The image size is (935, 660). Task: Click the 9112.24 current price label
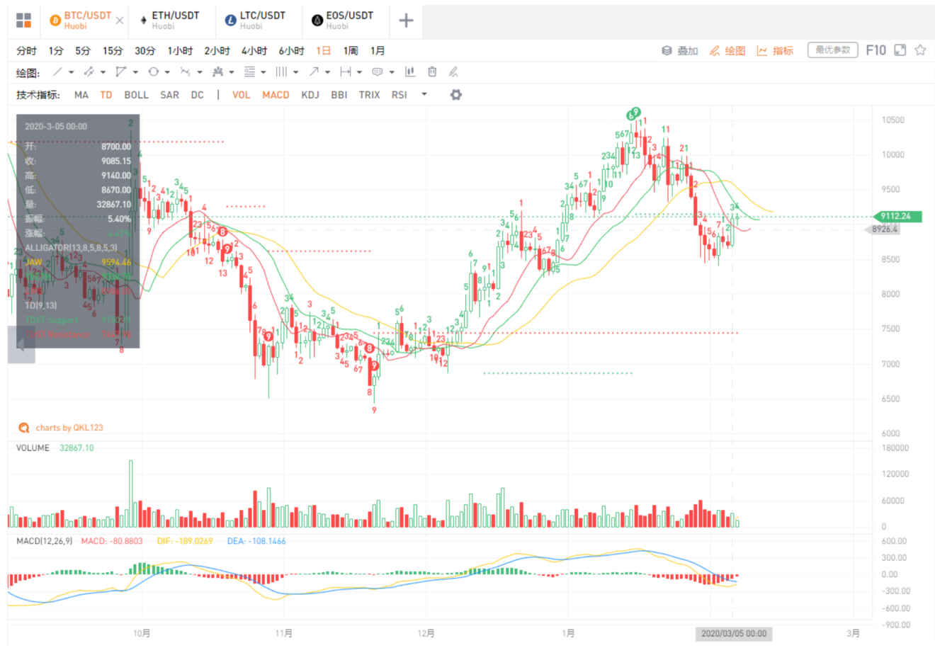(x=897, y=216)
